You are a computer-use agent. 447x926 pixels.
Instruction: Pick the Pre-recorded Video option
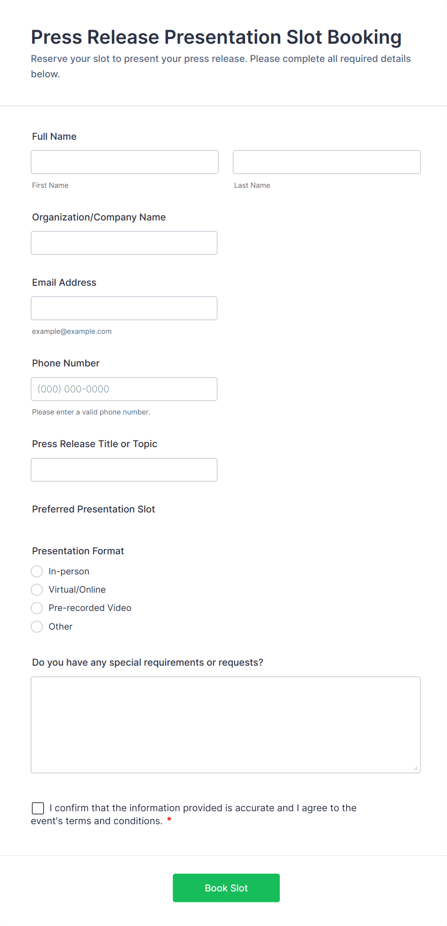pyautogui.click(x=37, y=608)
